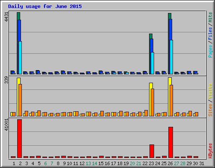
Task: Click the 'Daily usage for June 2015' title
Action: pos(45,6)
